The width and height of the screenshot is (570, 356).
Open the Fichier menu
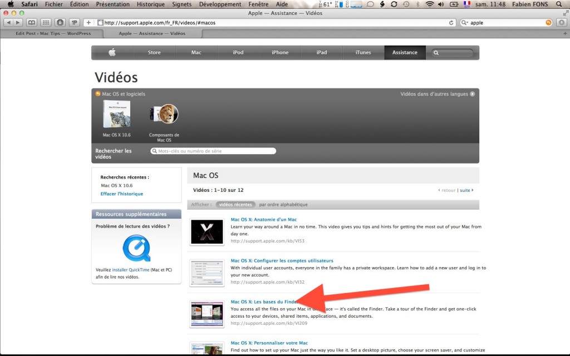tap(54, 4)
